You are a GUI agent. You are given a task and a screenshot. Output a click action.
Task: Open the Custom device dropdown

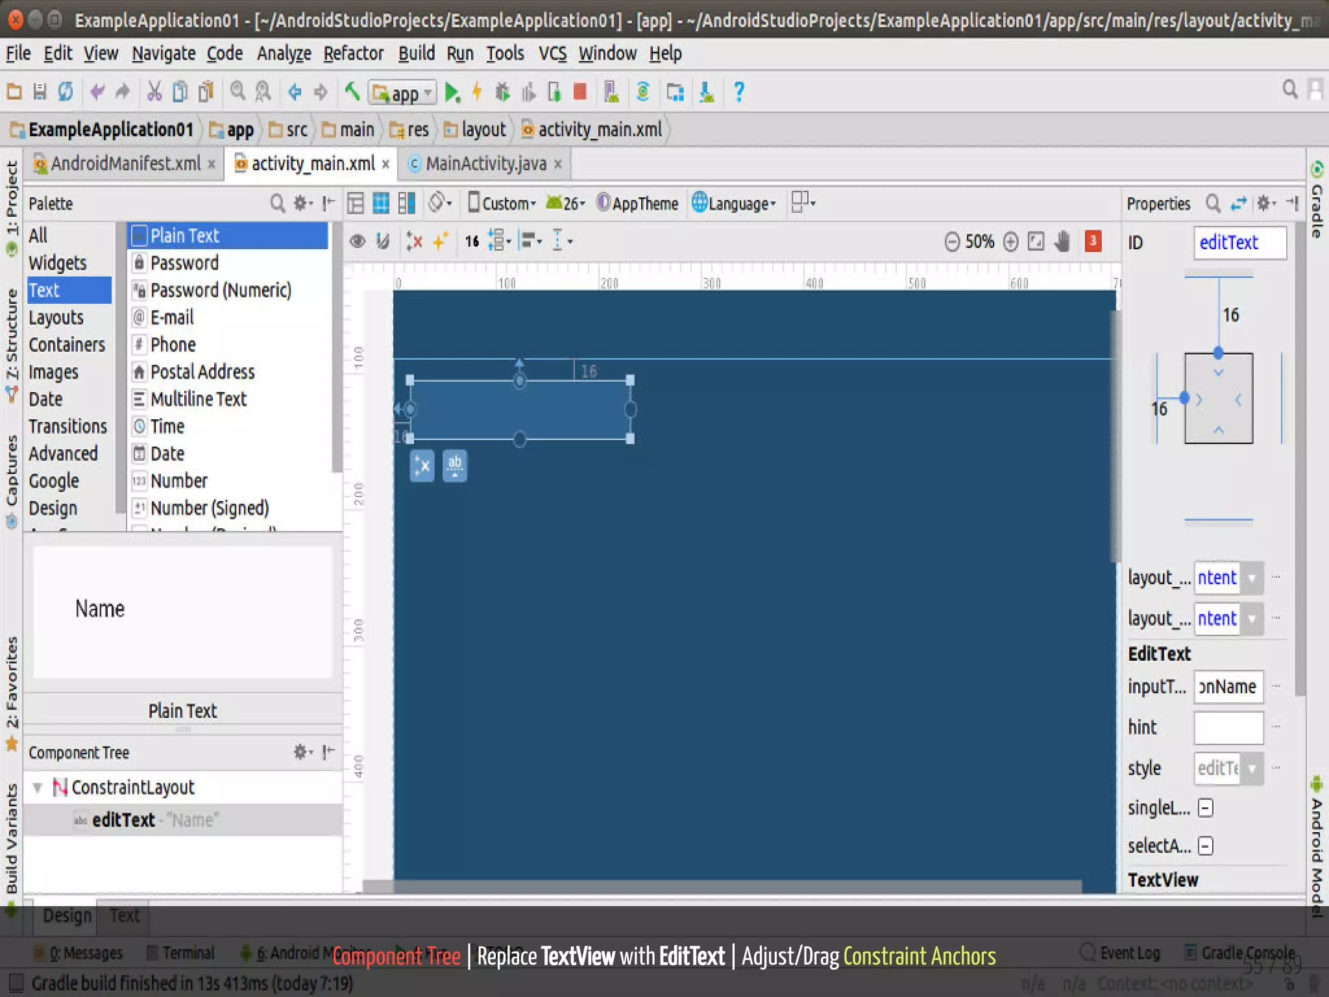coord(502,204)
